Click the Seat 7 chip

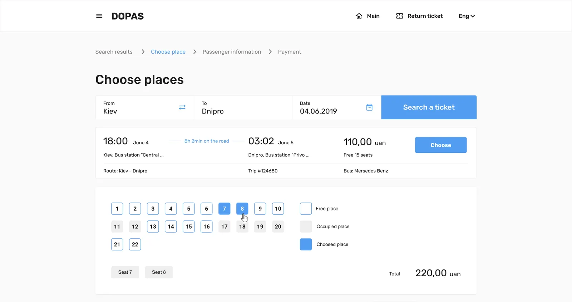[125, 272]
